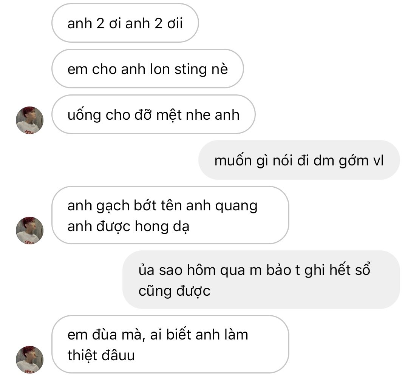Click the sent message "muốn gì nói đi dm gớm vl"
The width and height of the screenshot is (408, 375).
click(299, 160)
